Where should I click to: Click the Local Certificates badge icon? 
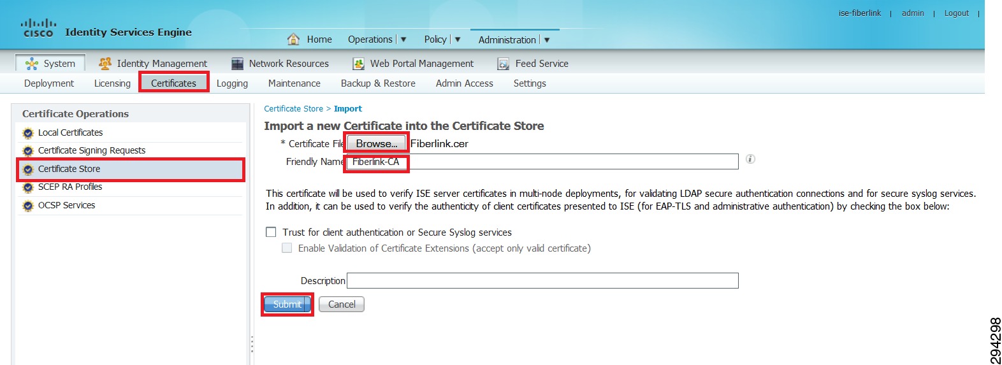click(x=28, y=133)
